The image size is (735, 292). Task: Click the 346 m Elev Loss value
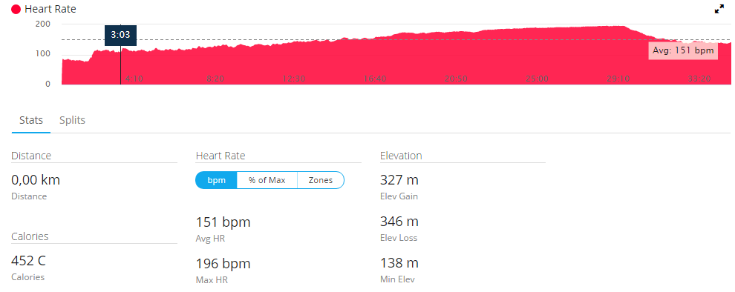(399, 222)
